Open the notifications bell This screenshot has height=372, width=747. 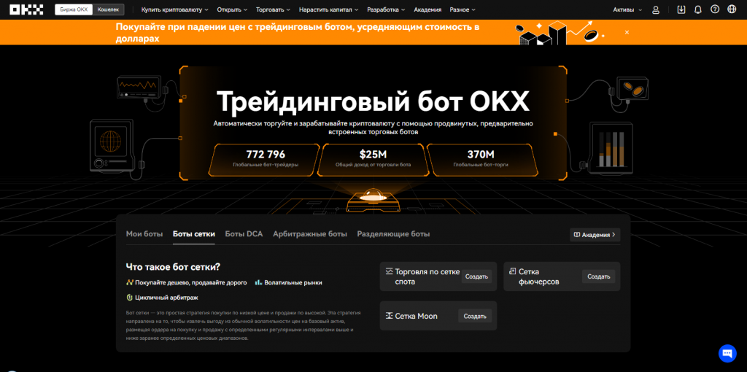click(x=698, y=9)
